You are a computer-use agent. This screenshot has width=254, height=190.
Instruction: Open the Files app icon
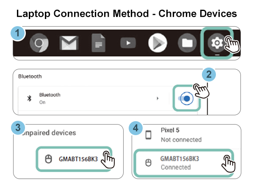(187, 43)
